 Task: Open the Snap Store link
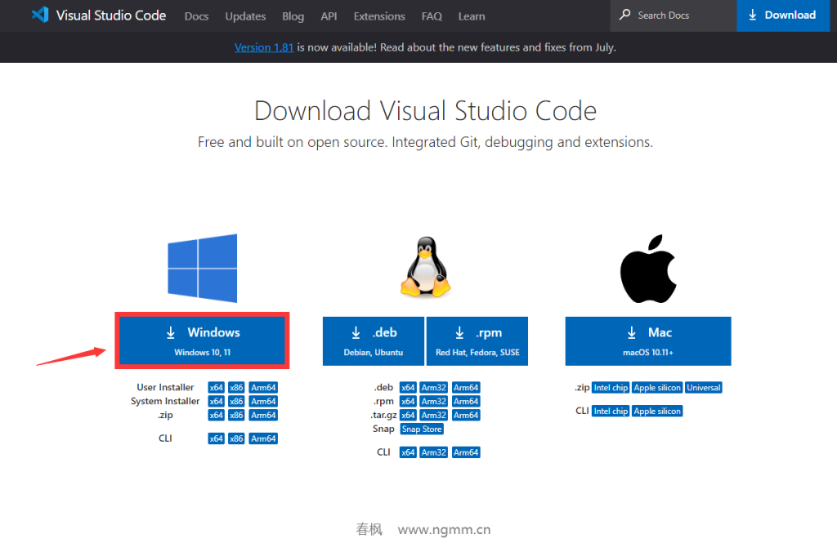[x=422, y=429]
